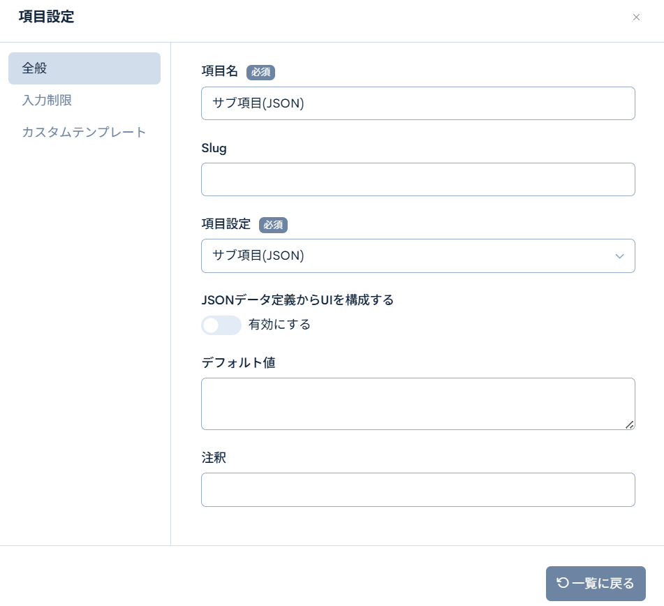664x606 pixels.
Task: Enable the JSONデータ定義からUIを構成する toggle
Action: 221,325
